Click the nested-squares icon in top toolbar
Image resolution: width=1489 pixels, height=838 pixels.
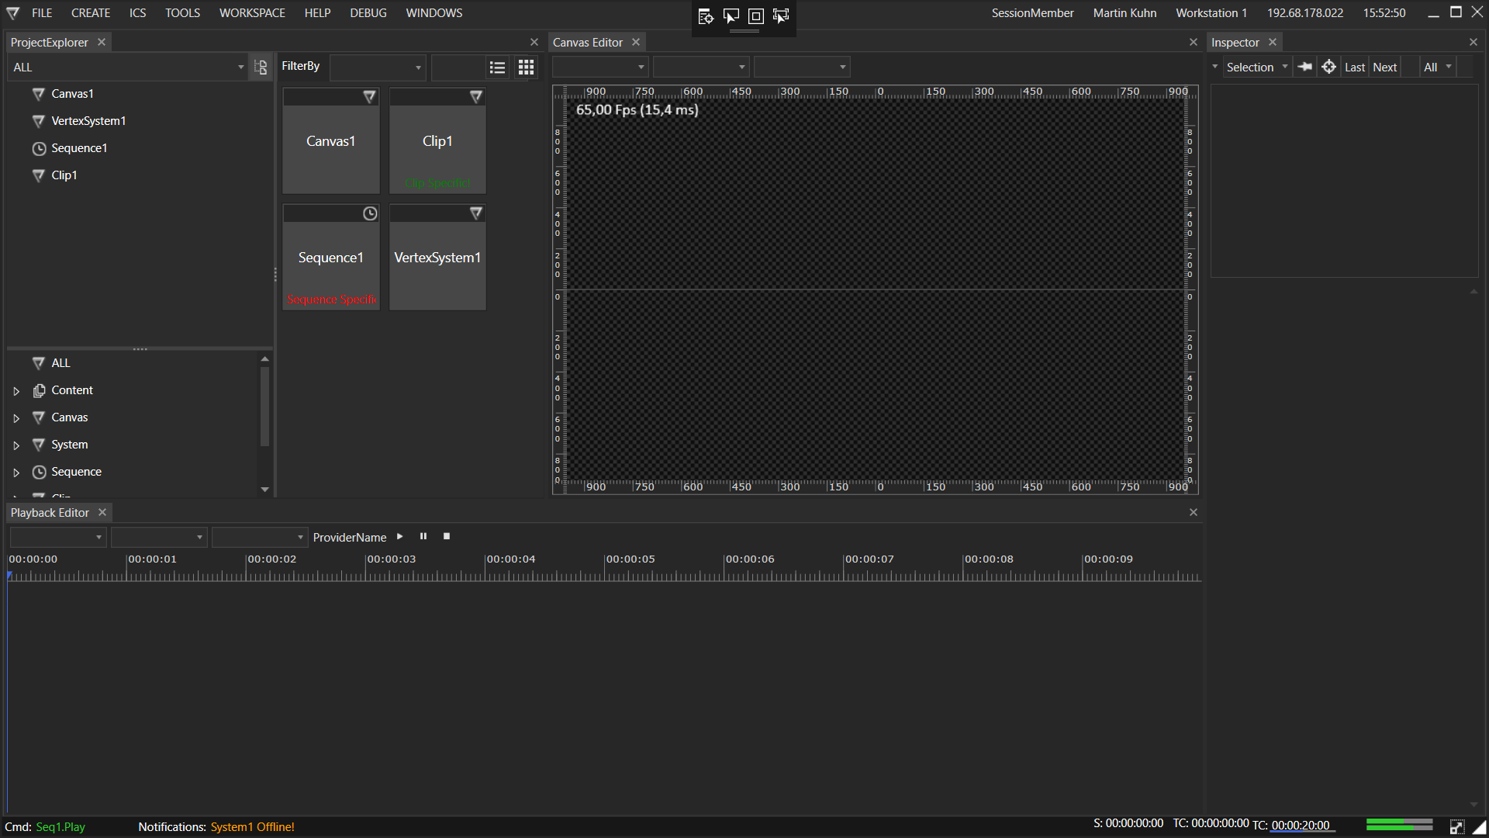tap(756, 16)
